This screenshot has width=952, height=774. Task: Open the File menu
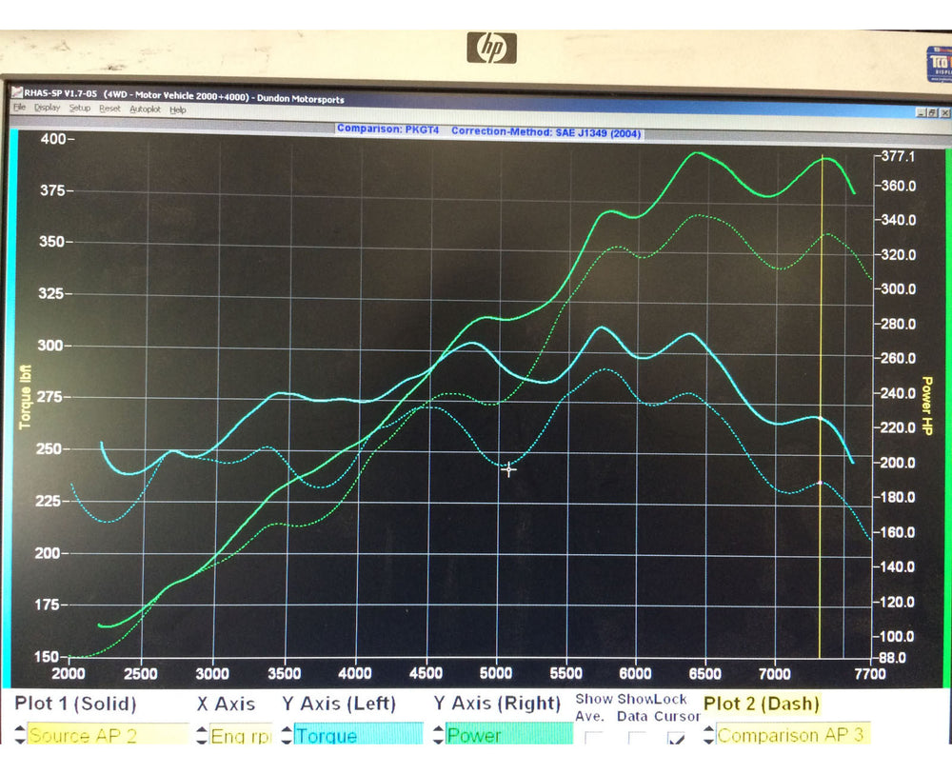pyautogui.click(x=19, y=109)
